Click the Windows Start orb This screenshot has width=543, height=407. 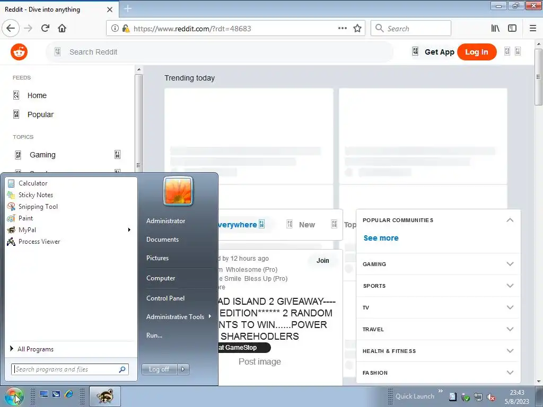[x=14, y=396]
